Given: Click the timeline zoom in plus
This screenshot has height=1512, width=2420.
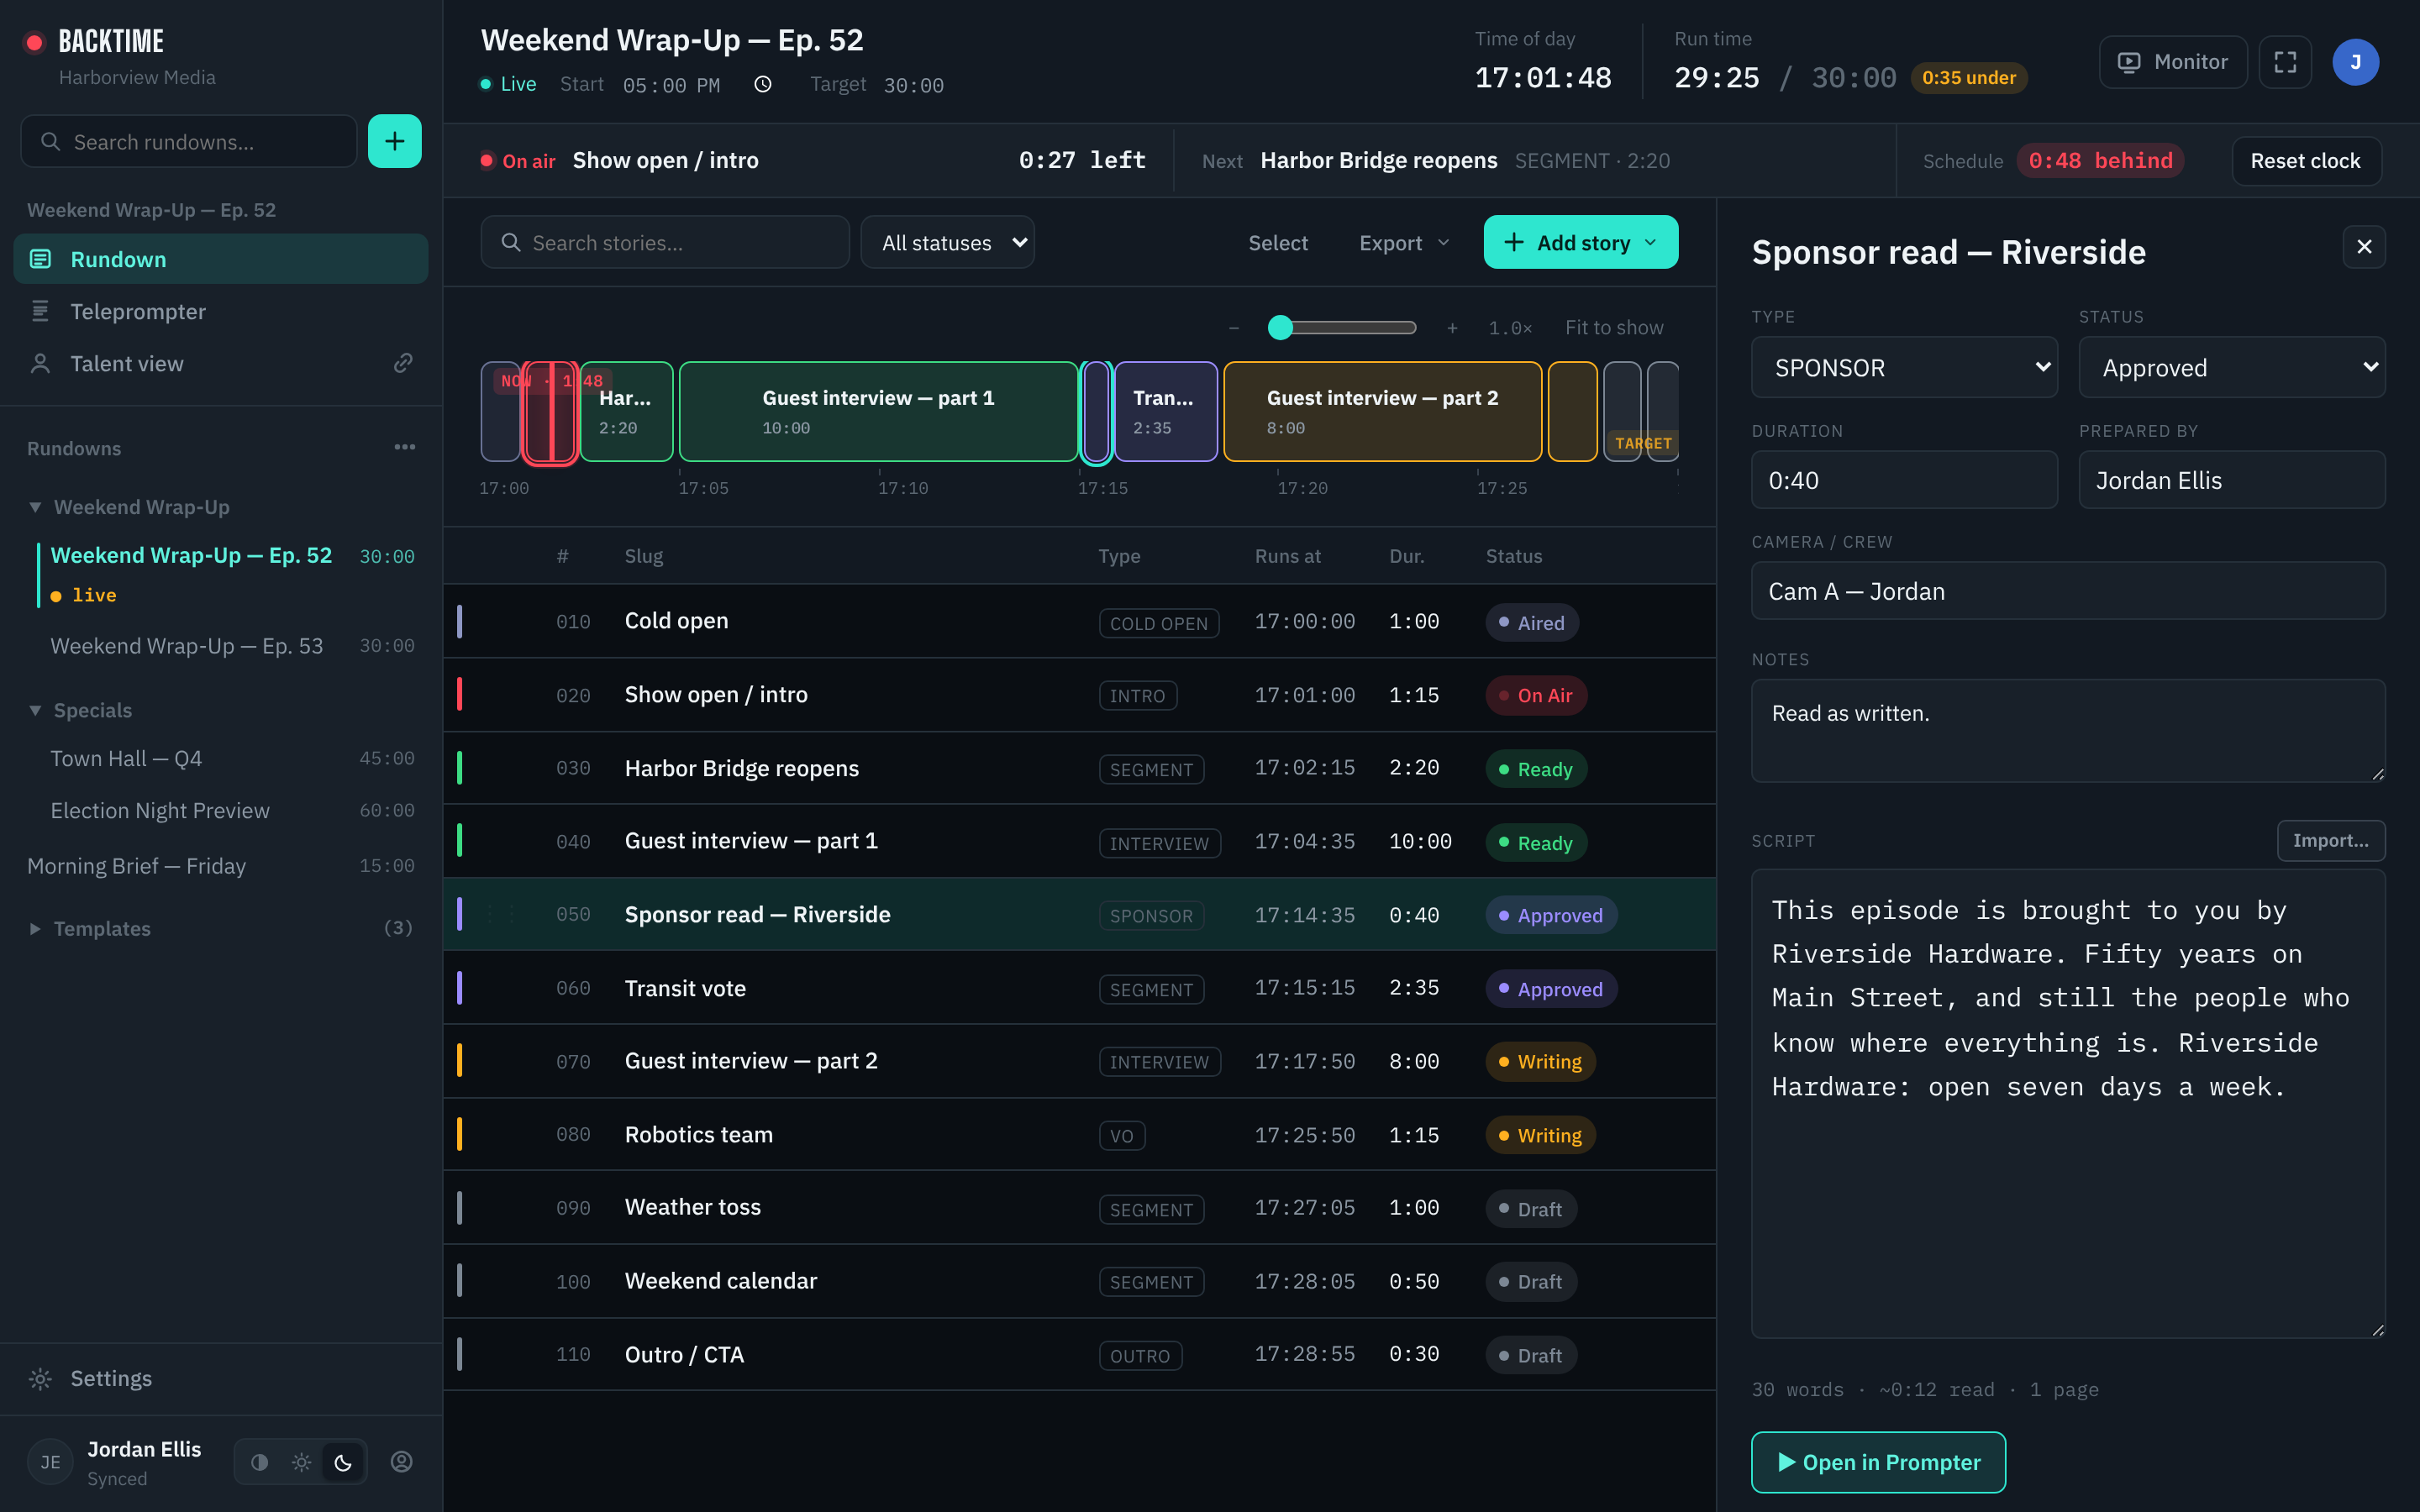Looking at the screenshot, I should pyautogui.click(x=1452, y=327).
